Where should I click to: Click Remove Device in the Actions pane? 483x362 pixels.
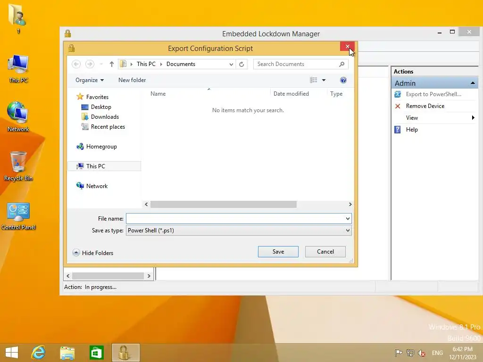tap(425, 106)
